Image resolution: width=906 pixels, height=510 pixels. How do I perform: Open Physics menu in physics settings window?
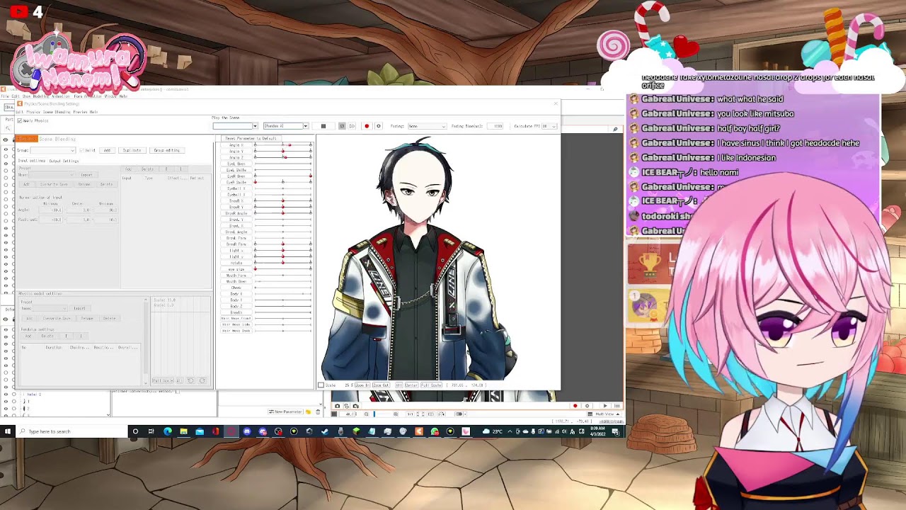click(33, 112)
